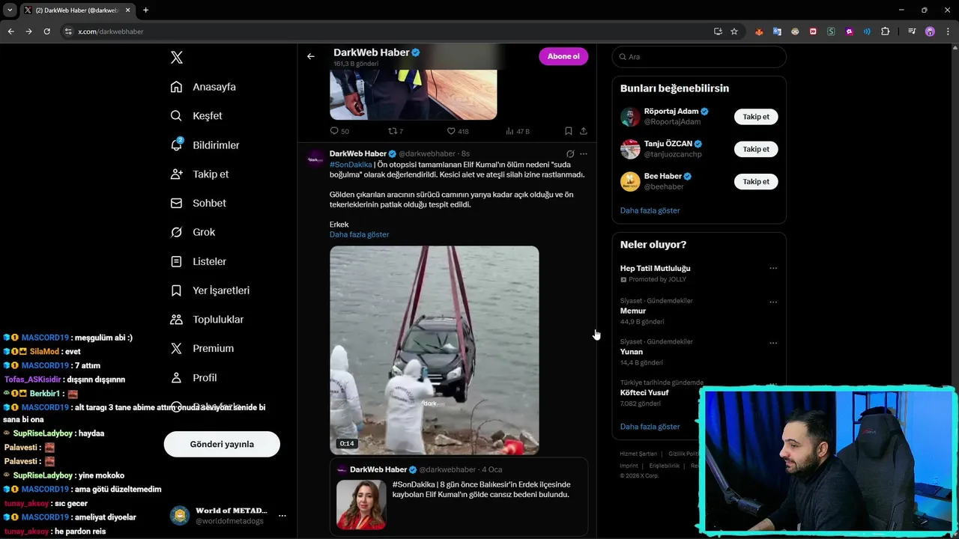959x539 pixels.
Task: Open account menu dots for World of METAD
Action: coord(282,516)
